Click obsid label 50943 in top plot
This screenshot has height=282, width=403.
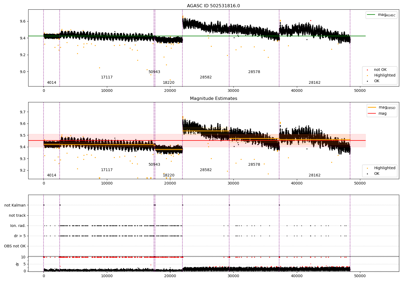[154, 72]
